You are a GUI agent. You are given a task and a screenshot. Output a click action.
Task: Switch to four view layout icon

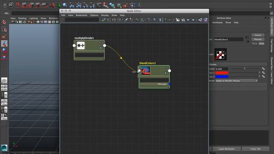click(x=4, y=88)
